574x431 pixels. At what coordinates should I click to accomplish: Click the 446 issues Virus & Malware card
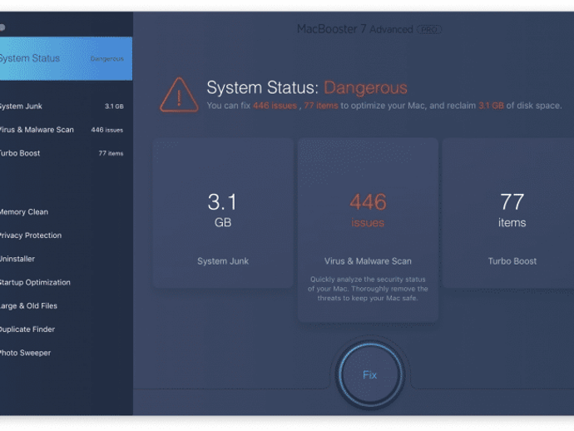pyautogui.click(x=368, y=230)
